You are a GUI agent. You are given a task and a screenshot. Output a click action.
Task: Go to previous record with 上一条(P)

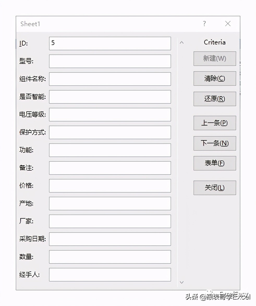click(215, 123)
